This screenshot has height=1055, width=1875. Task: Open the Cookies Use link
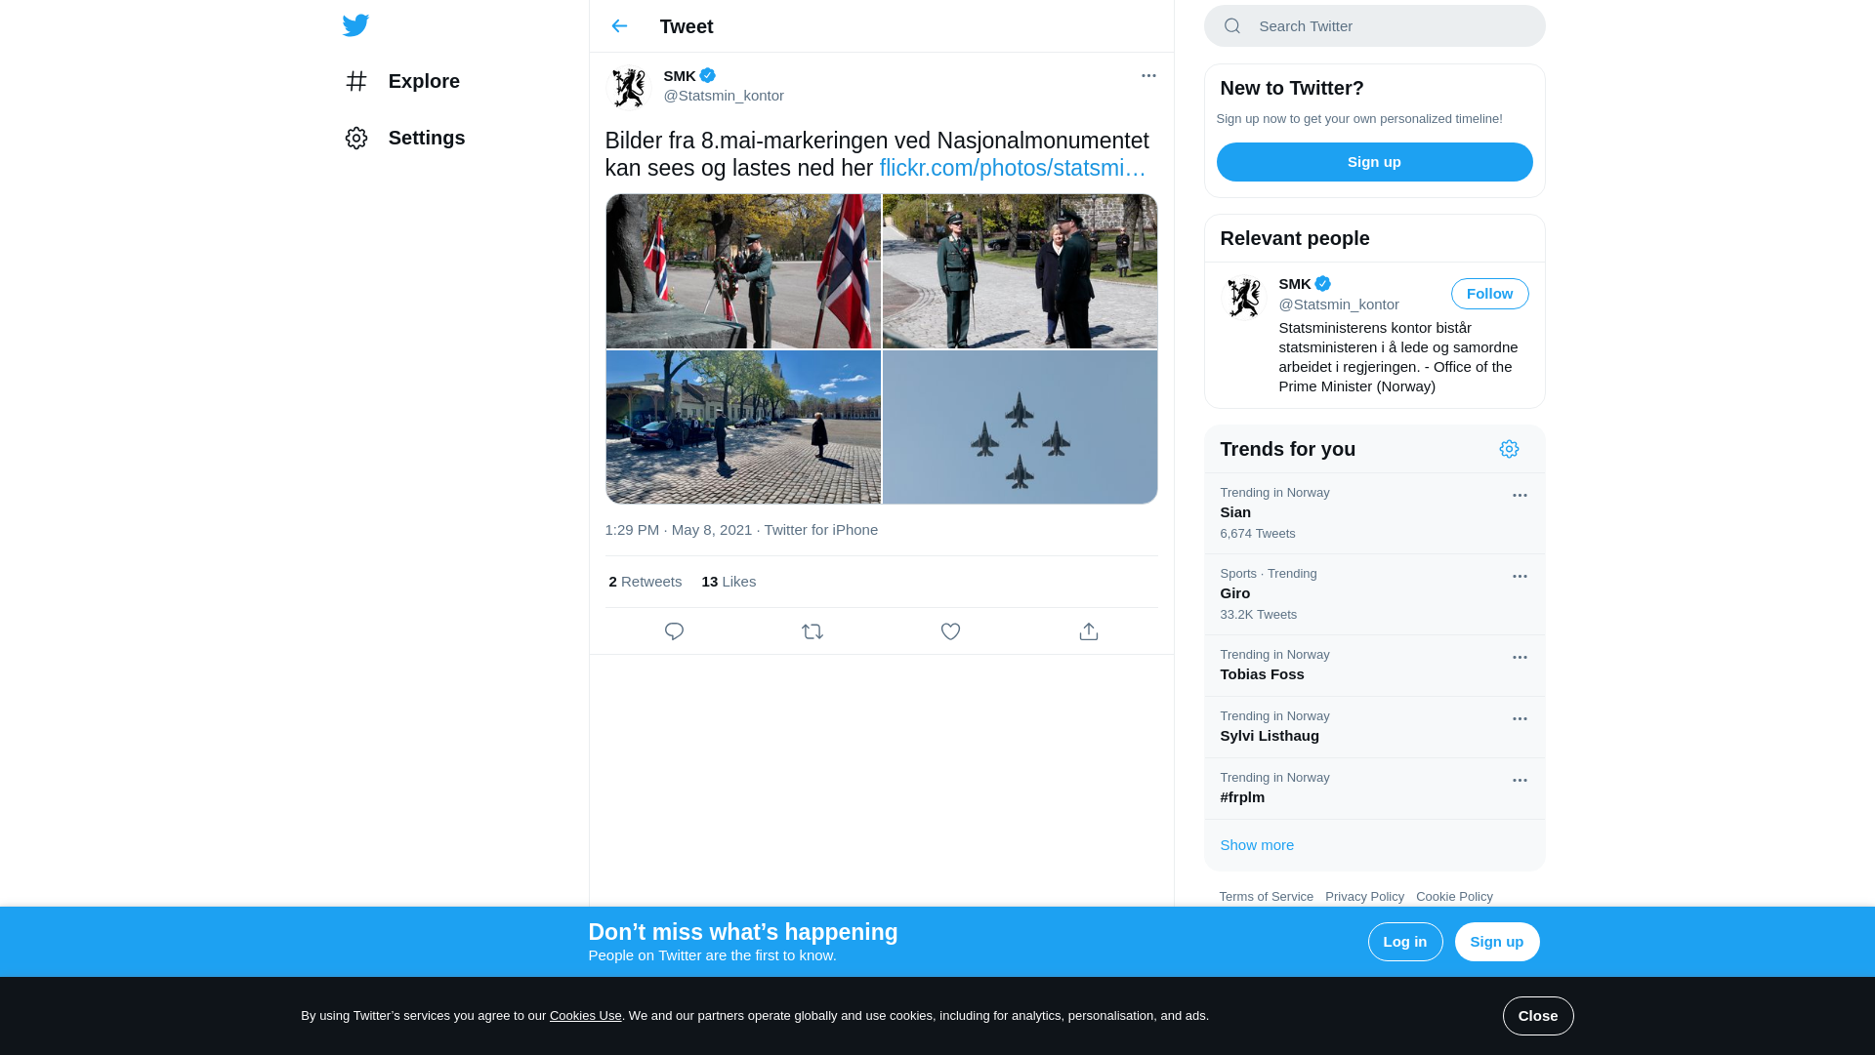585,1016
